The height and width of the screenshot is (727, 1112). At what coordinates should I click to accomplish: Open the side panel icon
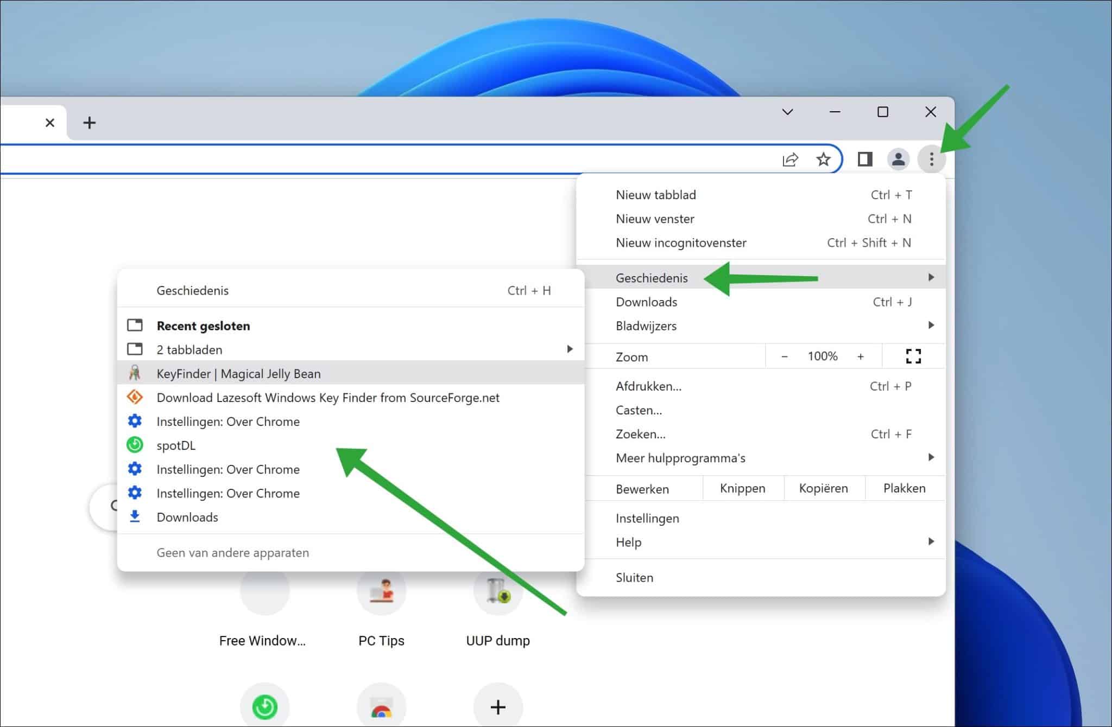[864, 159]
